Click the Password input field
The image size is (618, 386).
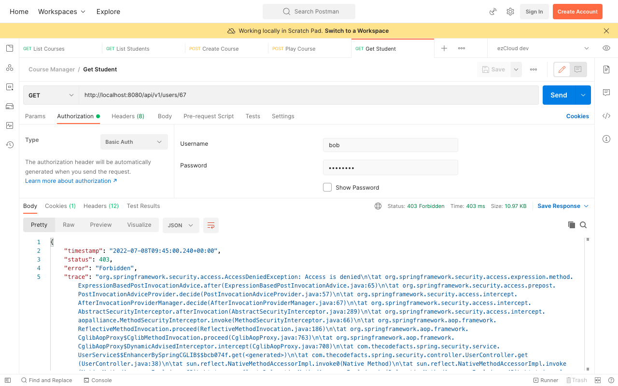[391, 167]
